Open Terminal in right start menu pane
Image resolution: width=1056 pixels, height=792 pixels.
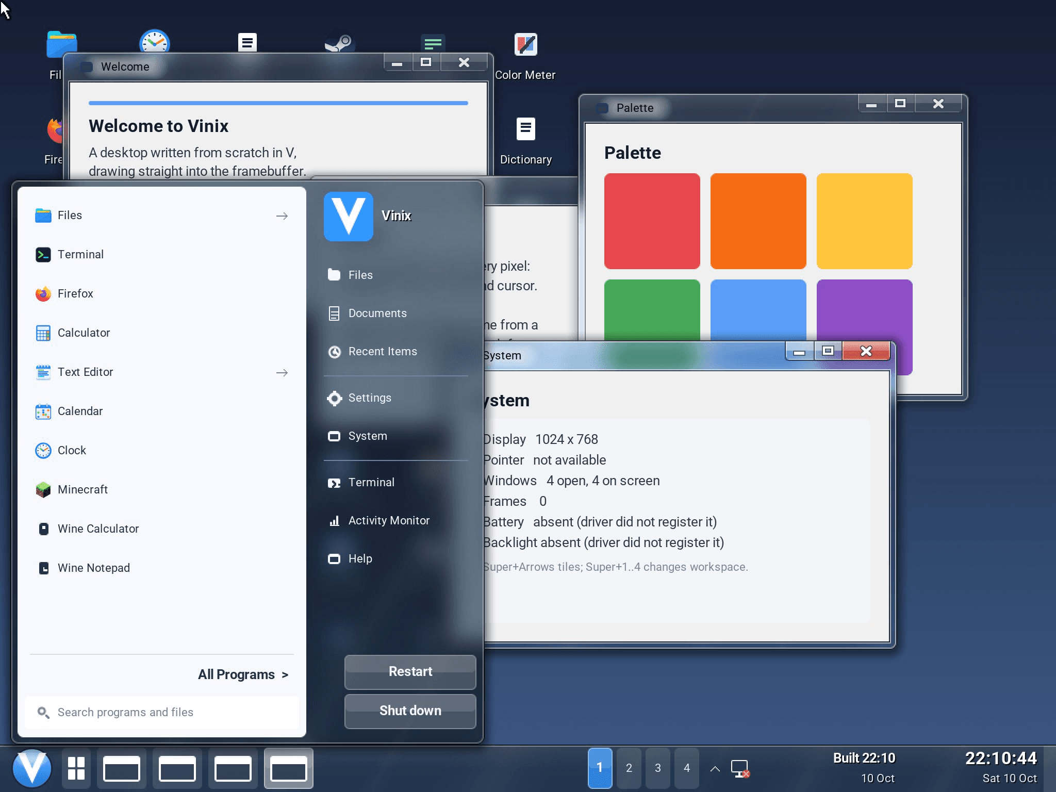pyautogui.click(x=396, y=482)
